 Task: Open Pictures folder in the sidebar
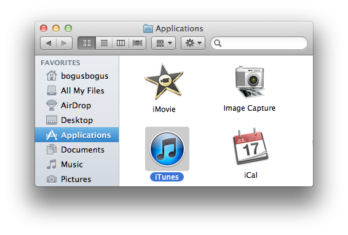(x=77, y=179)
